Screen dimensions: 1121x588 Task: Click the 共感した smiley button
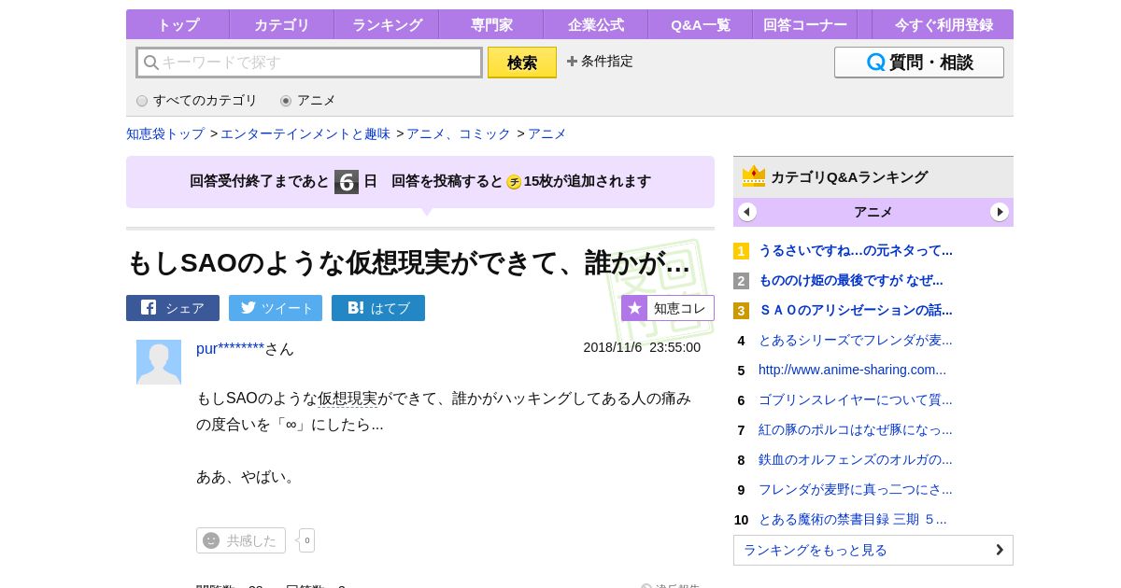[241, 540]
